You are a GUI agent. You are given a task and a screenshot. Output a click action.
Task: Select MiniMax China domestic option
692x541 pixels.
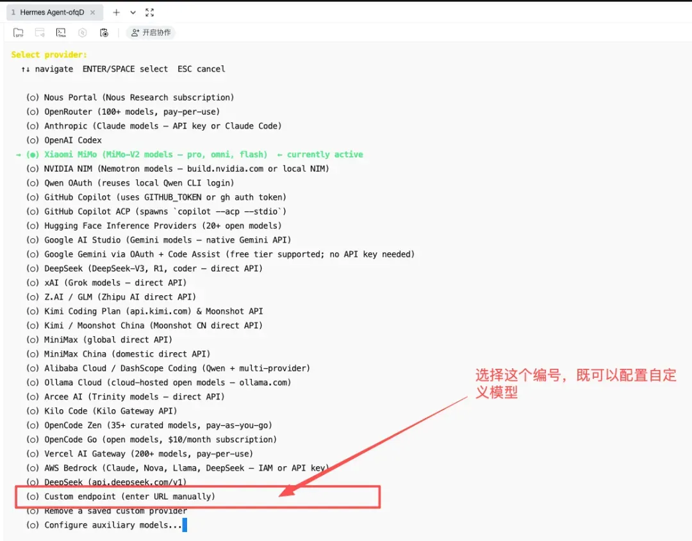119,354
